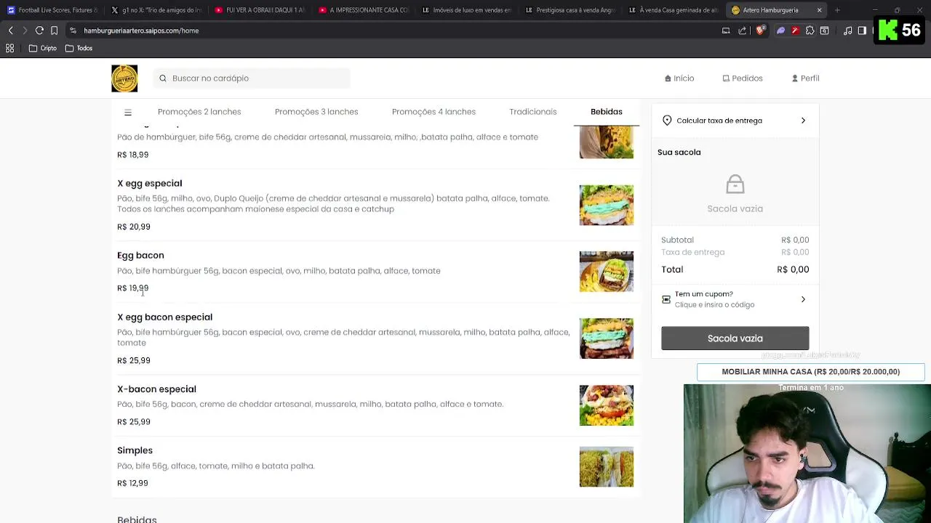The image size is (931, 523).
Task: Select the Promoções 2 lanches tab
Action: pos(199,112)
